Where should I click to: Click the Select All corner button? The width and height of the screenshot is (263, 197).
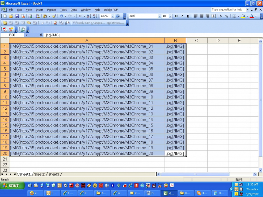[x=5, y=41]
